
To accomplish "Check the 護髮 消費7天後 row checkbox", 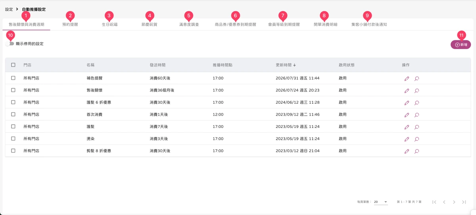I will click(13, 127).
